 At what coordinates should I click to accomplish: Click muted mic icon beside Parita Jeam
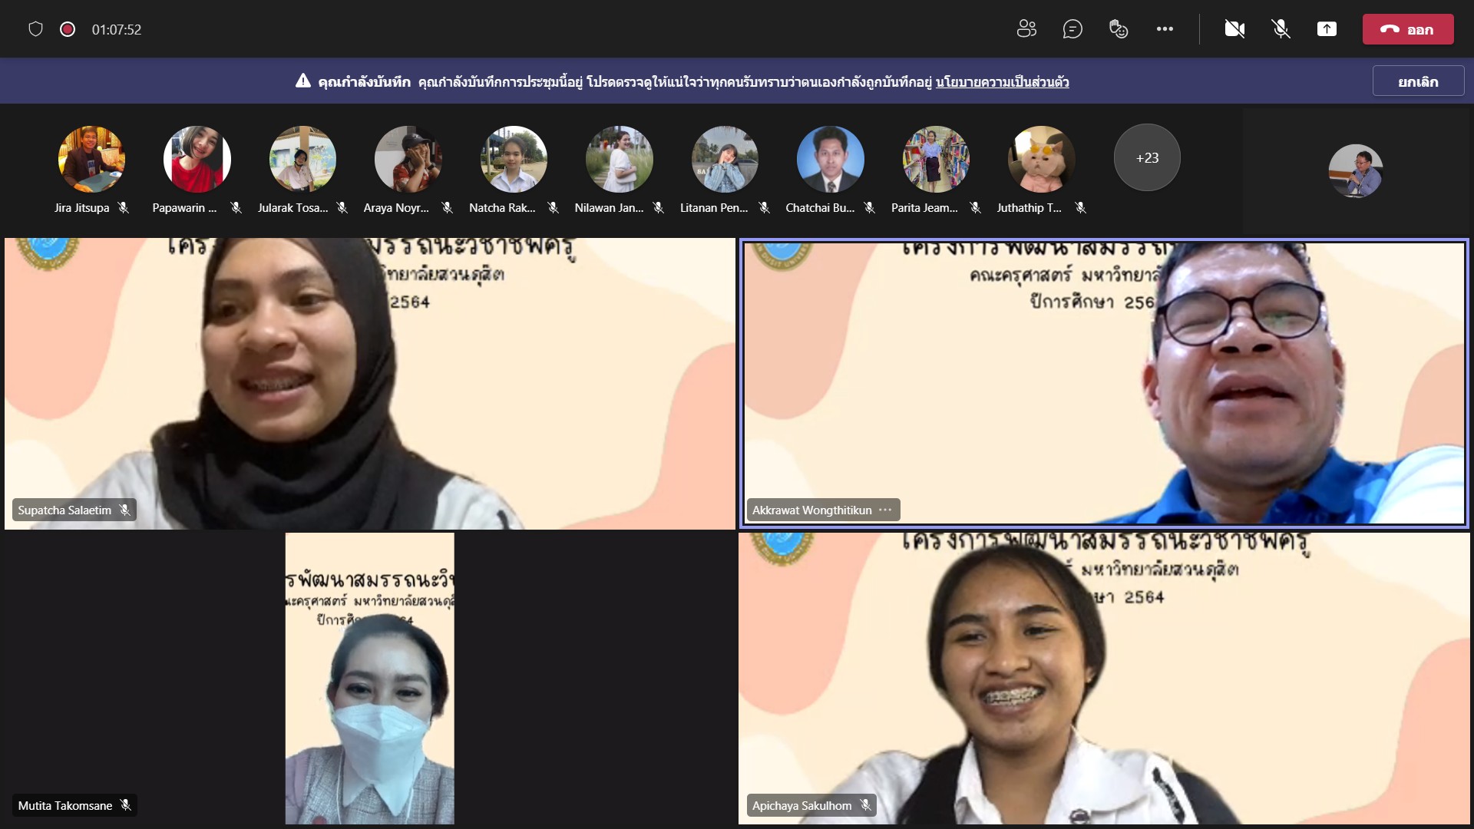point(975,208)
